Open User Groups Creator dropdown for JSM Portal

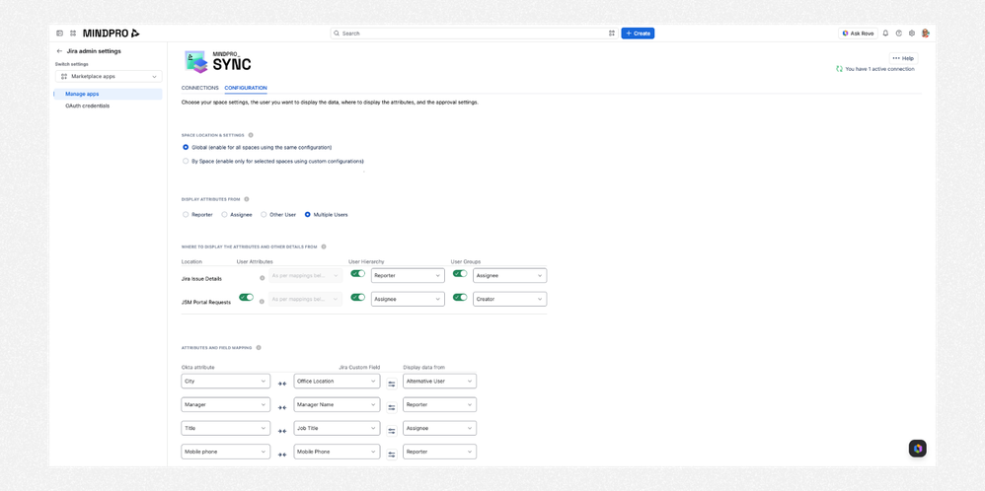click(x=510, y=300)
